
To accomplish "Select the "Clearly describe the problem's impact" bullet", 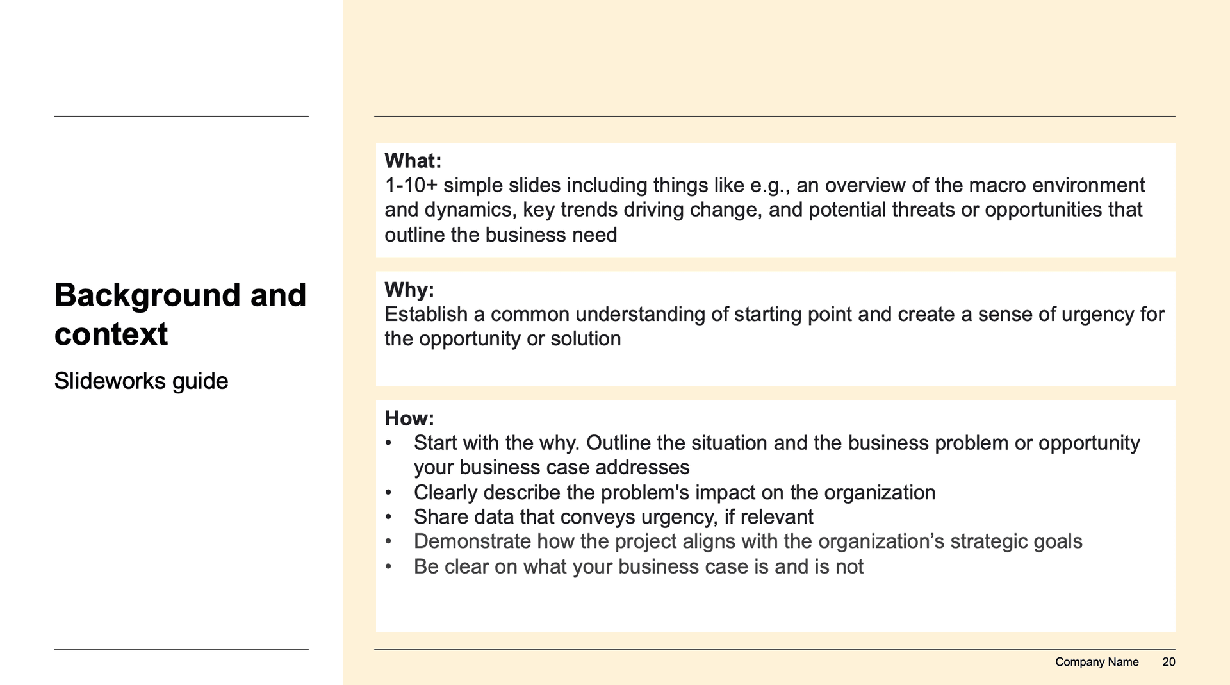I will point(674,493).
